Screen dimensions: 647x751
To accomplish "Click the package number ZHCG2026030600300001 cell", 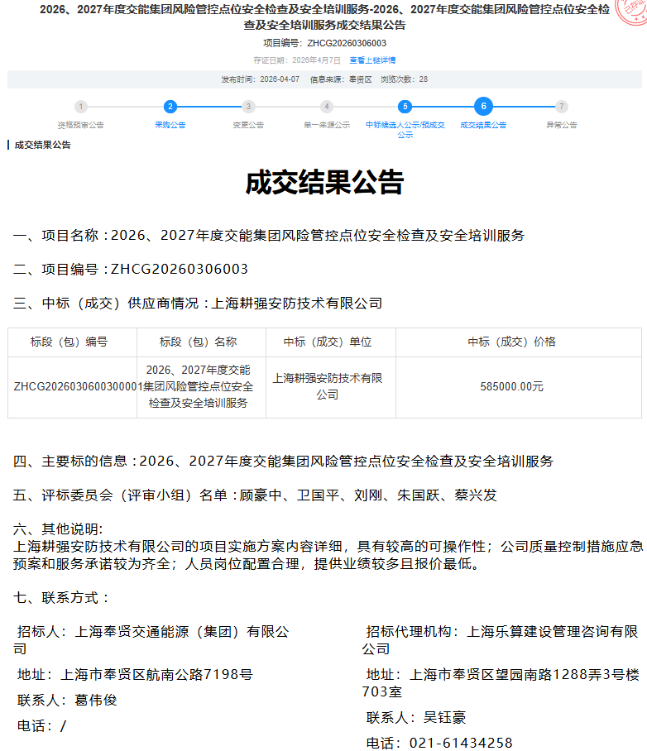I will pos(72,386).
